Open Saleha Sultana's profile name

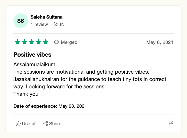click(x=46, y=17)
